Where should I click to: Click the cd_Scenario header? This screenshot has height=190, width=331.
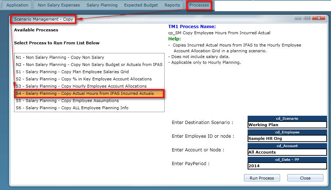[x=287, y=119]
